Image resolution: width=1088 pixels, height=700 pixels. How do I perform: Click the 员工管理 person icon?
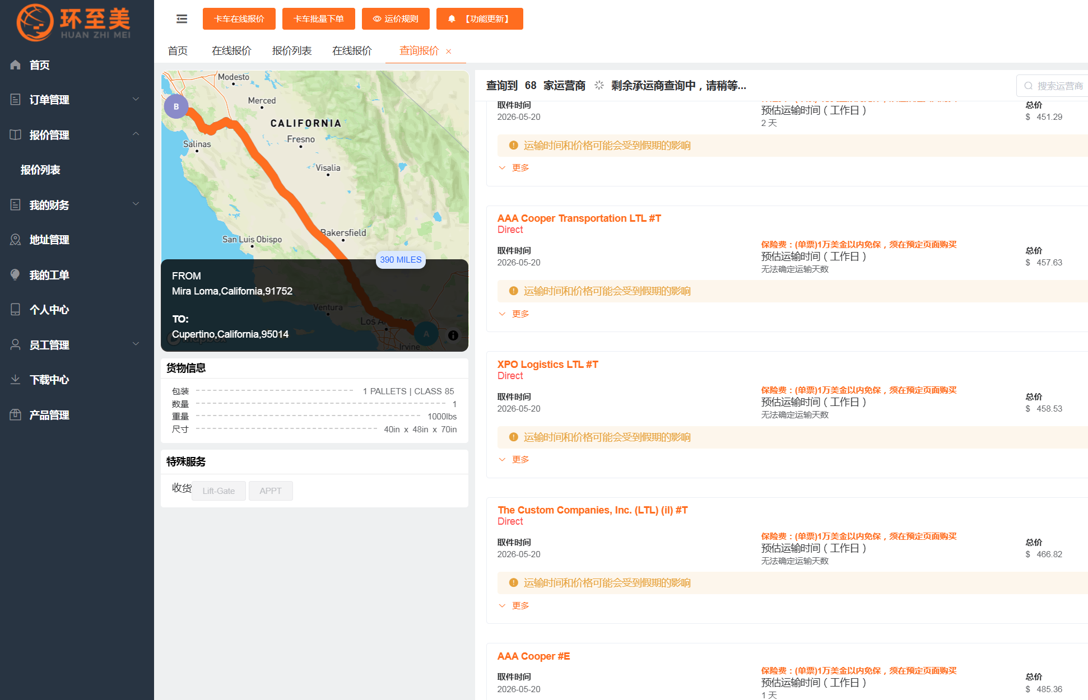pyautogui.click(x=16, y=345)
